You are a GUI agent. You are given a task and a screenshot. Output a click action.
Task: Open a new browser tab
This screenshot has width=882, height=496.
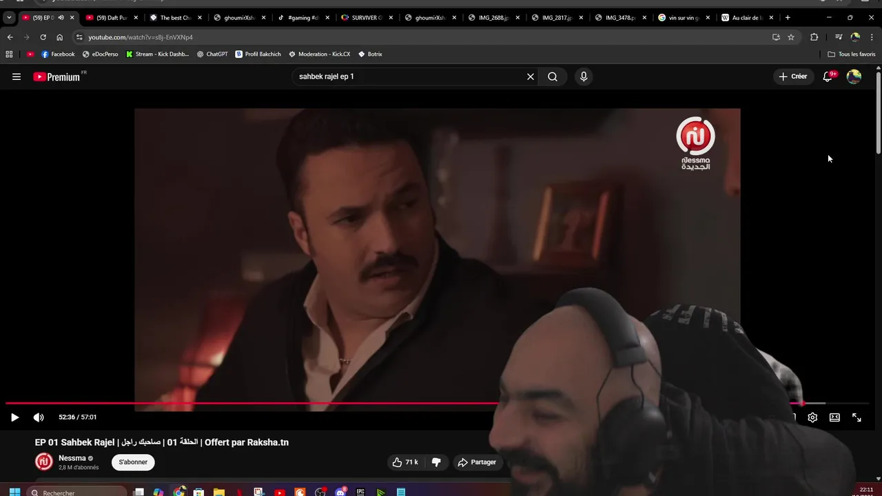click(788, 18)
